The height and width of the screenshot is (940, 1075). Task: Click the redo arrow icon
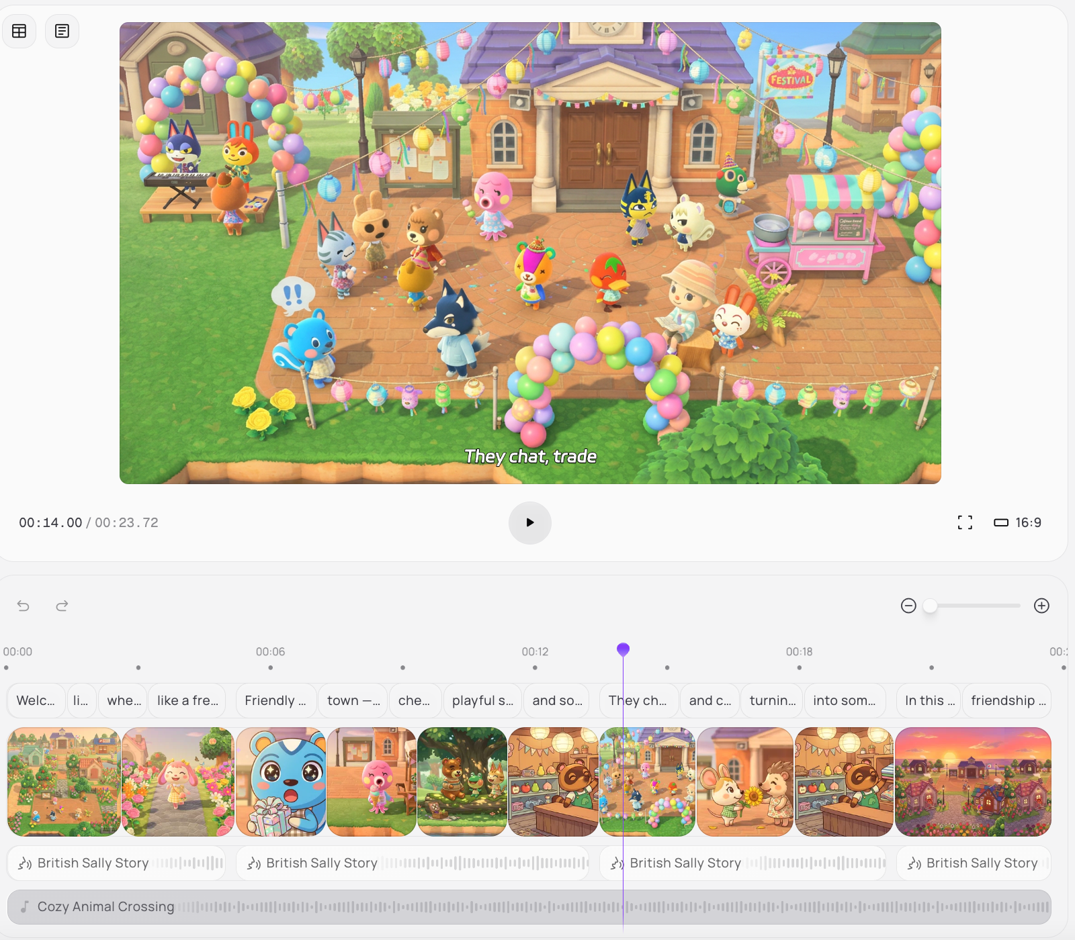tap(62, 606)
